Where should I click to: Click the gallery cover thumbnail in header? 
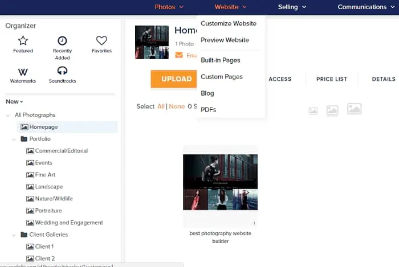152,42
